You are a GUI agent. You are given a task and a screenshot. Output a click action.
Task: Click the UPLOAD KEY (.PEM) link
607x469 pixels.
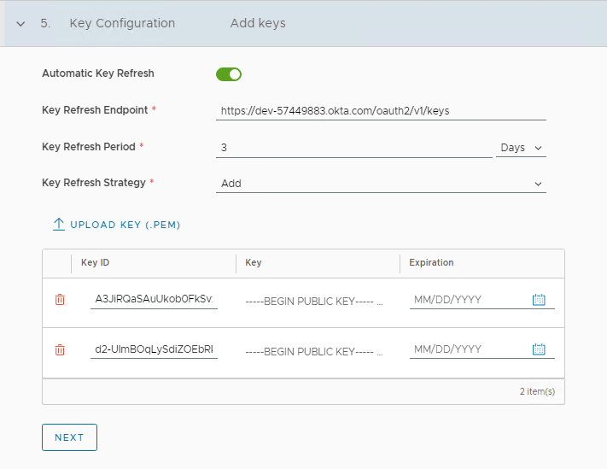[125, 225]
